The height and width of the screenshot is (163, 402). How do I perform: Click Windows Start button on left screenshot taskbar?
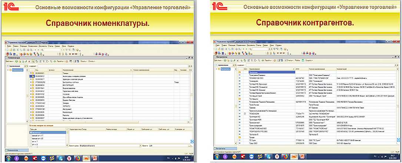tap(9, 158)
